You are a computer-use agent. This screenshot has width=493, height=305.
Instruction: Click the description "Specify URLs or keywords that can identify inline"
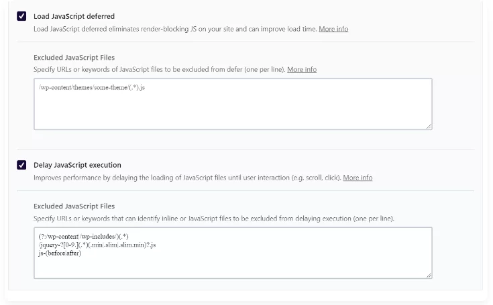[214, 219]
